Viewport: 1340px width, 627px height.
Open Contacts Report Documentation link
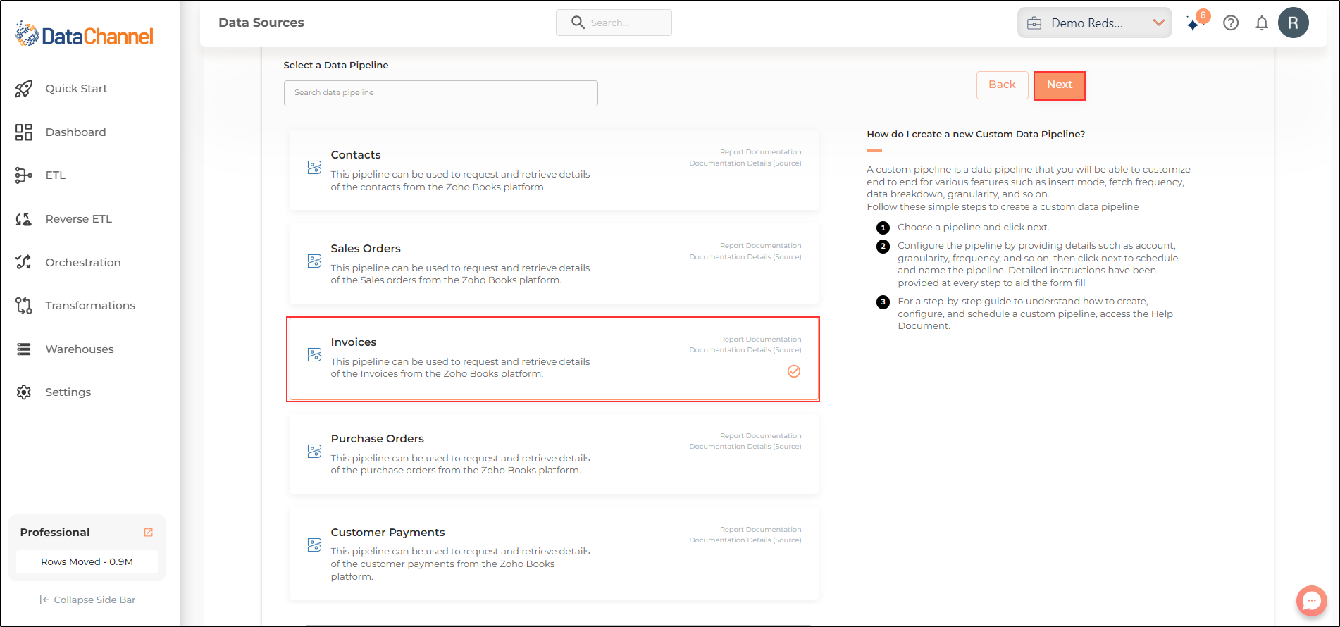pyautogui.click(x=760, y=152)
